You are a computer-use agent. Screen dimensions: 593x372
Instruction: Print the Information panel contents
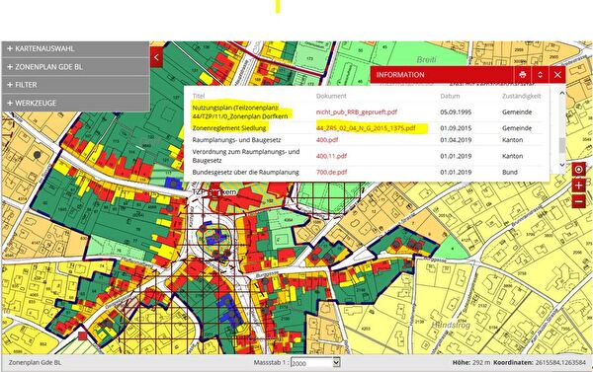pos(523,75)
